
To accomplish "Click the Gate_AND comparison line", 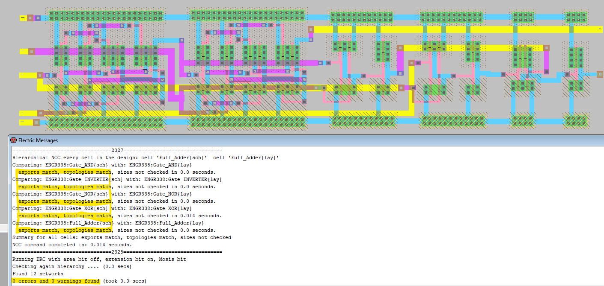I will 102,165.
